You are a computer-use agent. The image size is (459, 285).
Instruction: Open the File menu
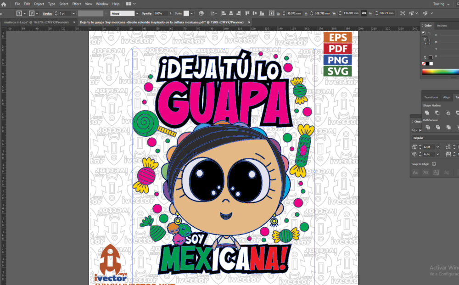click(17, 4)
